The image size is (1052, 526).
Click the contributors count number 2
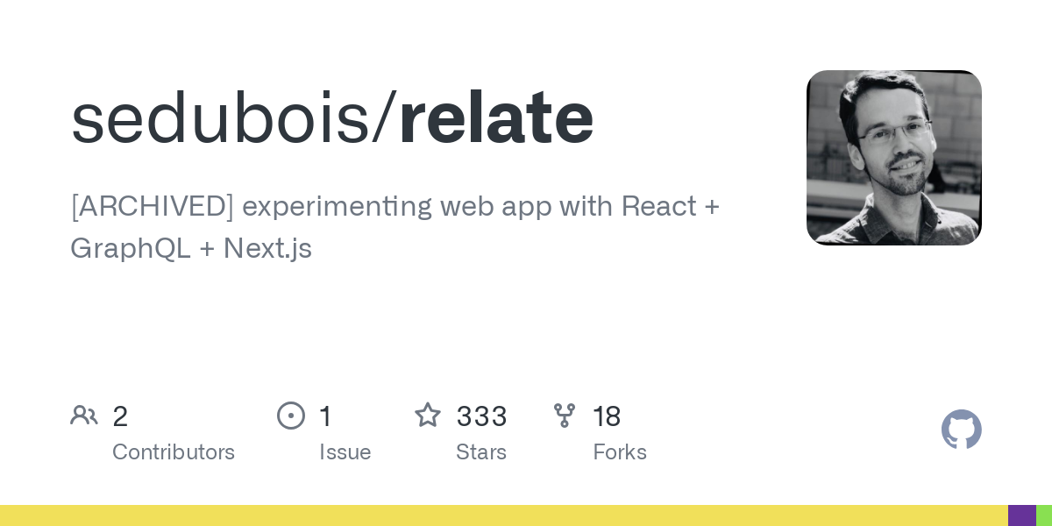120,416
